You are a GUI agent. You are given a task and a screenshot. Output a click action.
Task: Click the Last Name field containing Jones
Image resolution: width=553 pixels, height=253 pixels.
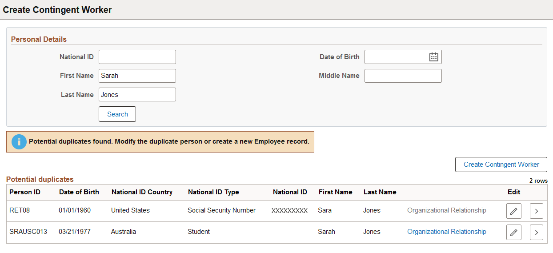[137, 94]
